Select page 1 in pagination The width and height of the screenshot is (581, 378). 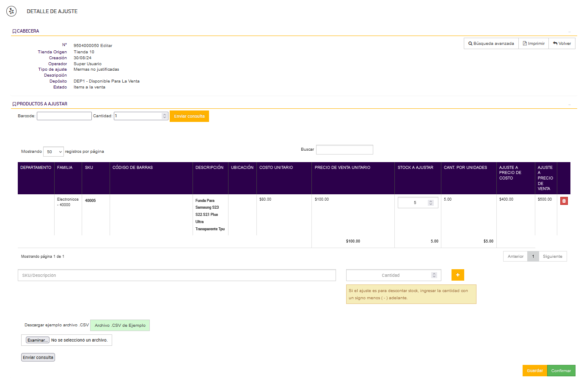(x=533, y=257)
